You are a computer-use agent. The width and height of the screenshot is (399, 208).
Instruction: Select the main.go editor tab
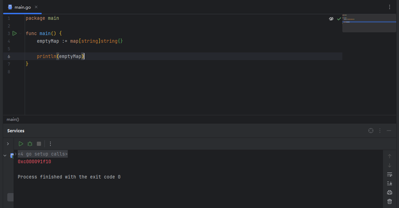(x=22, y=7)
